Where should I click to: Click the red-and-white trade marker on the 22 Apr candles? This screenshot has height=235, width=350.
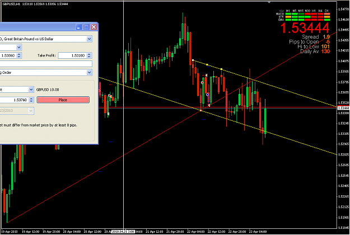click(203, 83)
